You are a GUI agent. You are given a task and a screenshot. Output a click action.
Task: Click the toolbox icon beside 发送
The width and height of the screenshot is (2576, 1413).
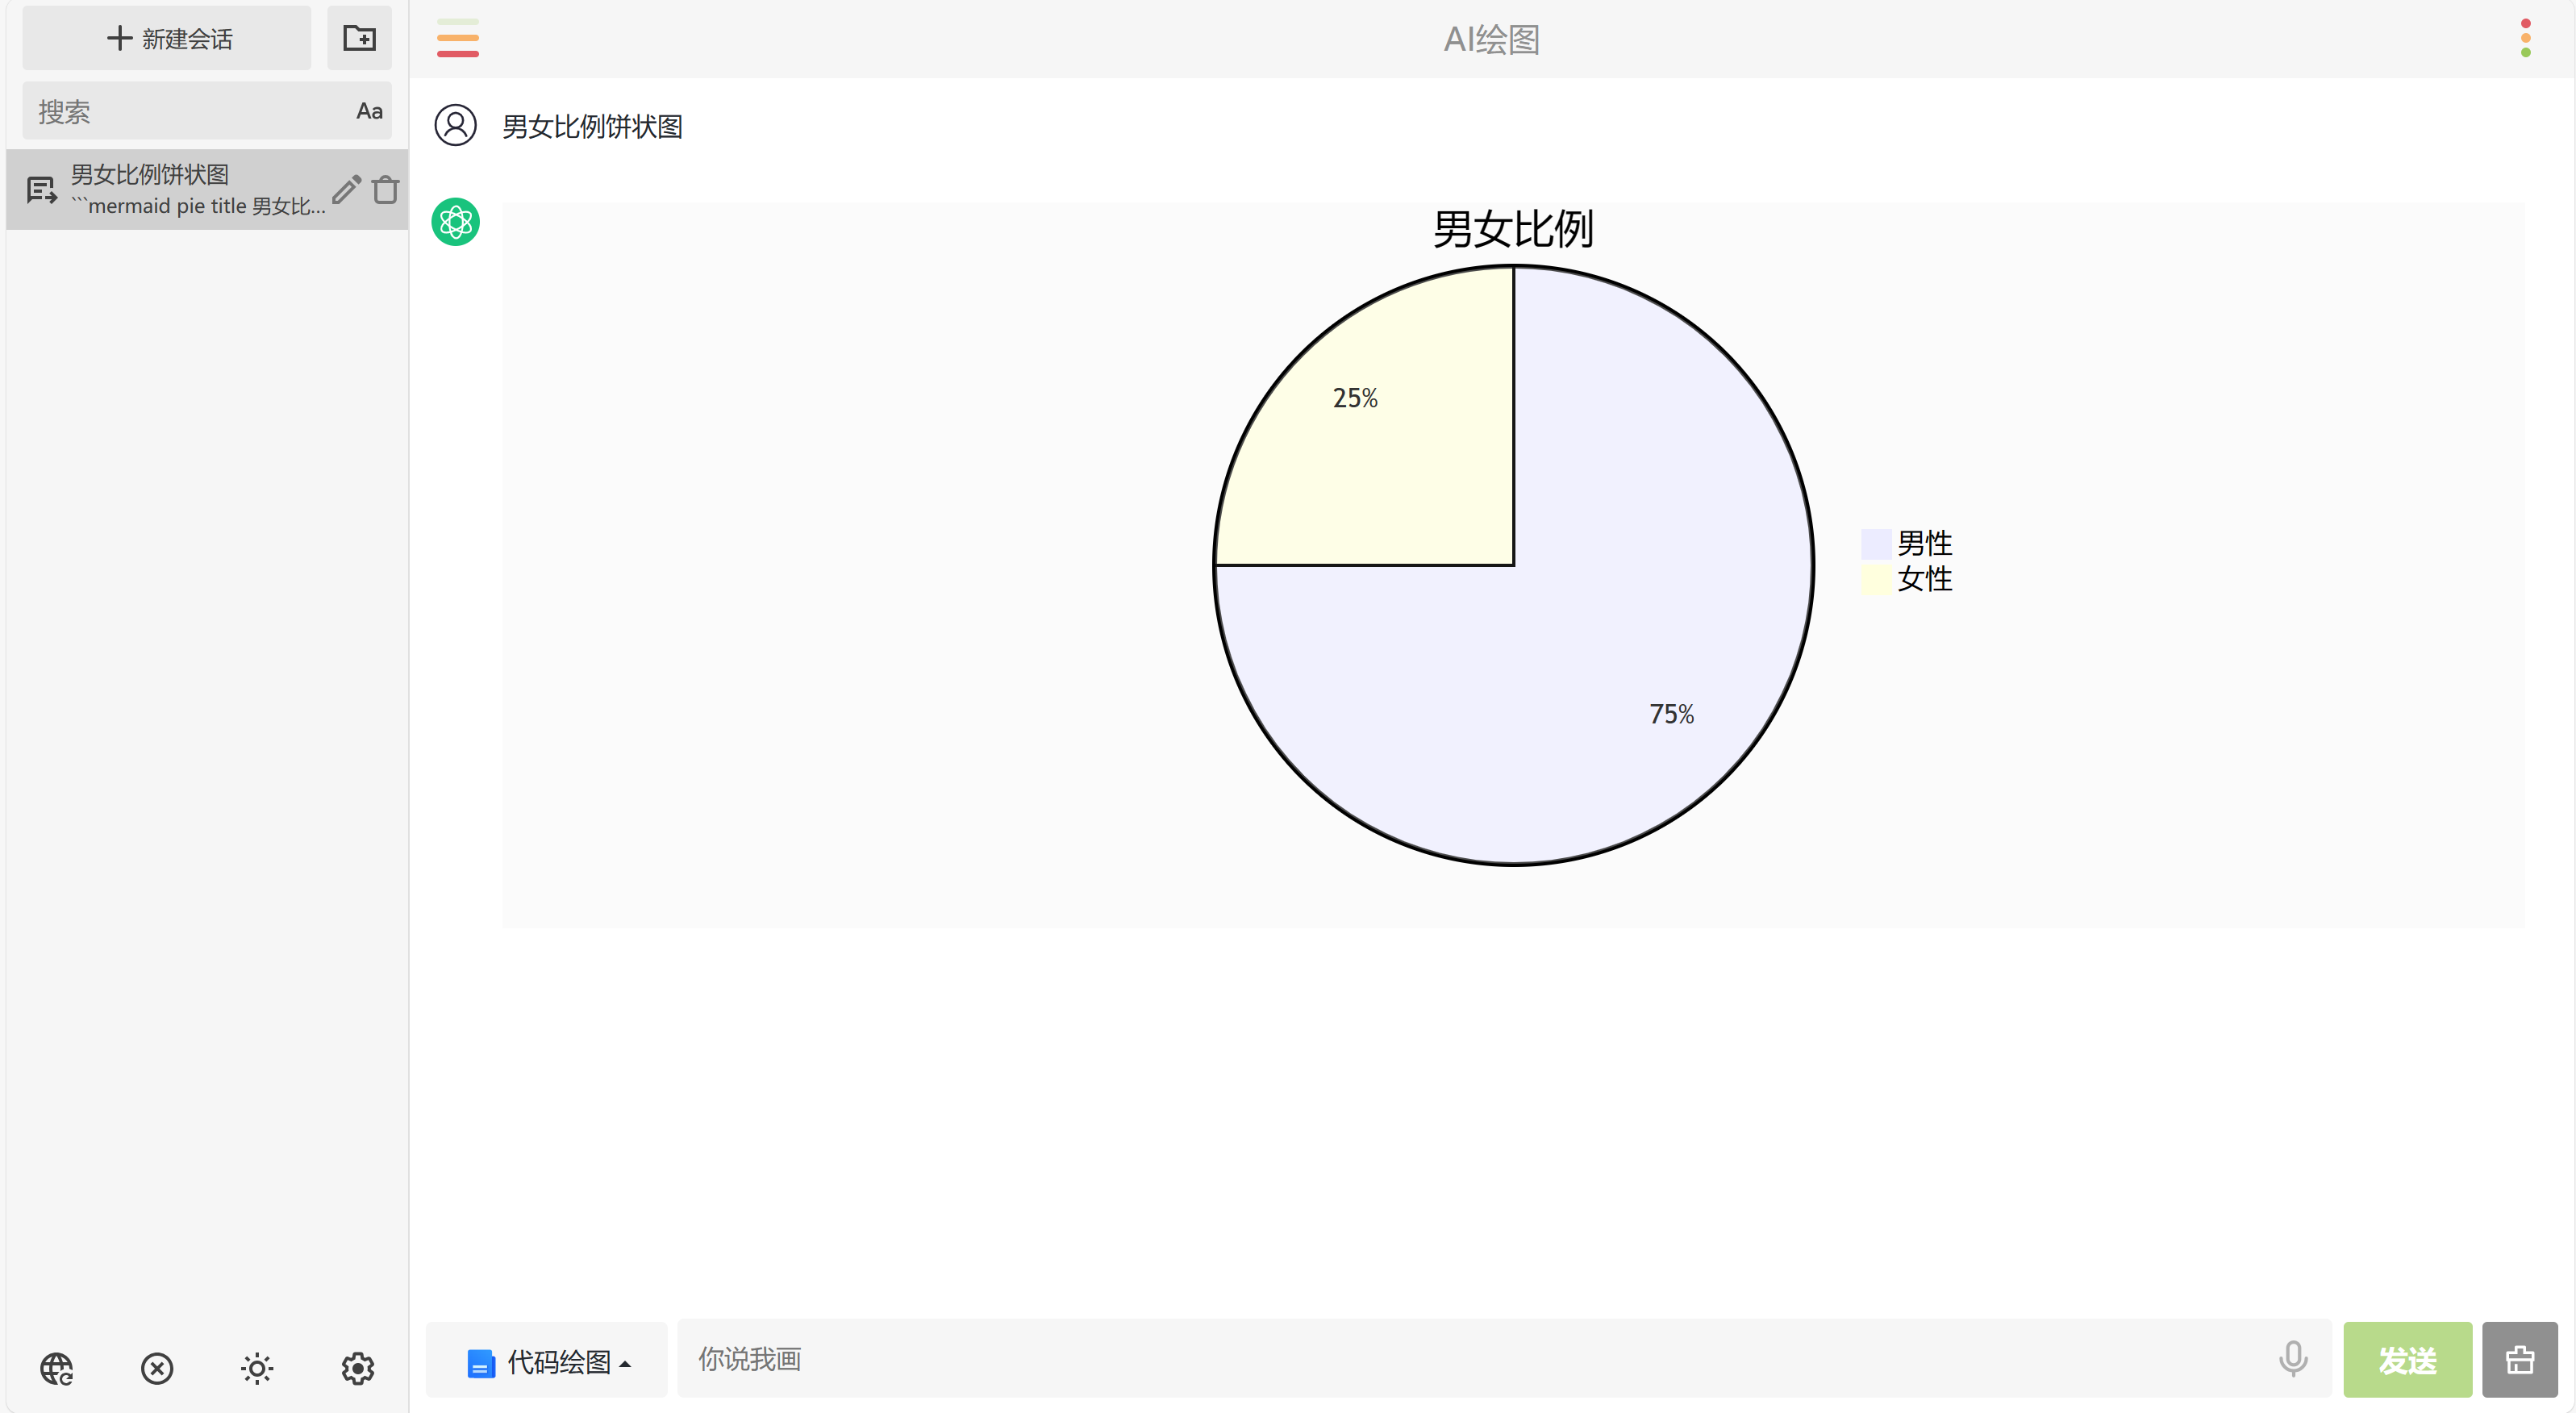2519,1359
